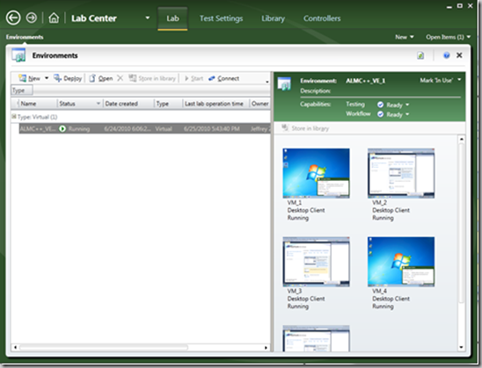Open the help icon in Environments header
This screenshot has width=482, height=368.
point(446,55)
